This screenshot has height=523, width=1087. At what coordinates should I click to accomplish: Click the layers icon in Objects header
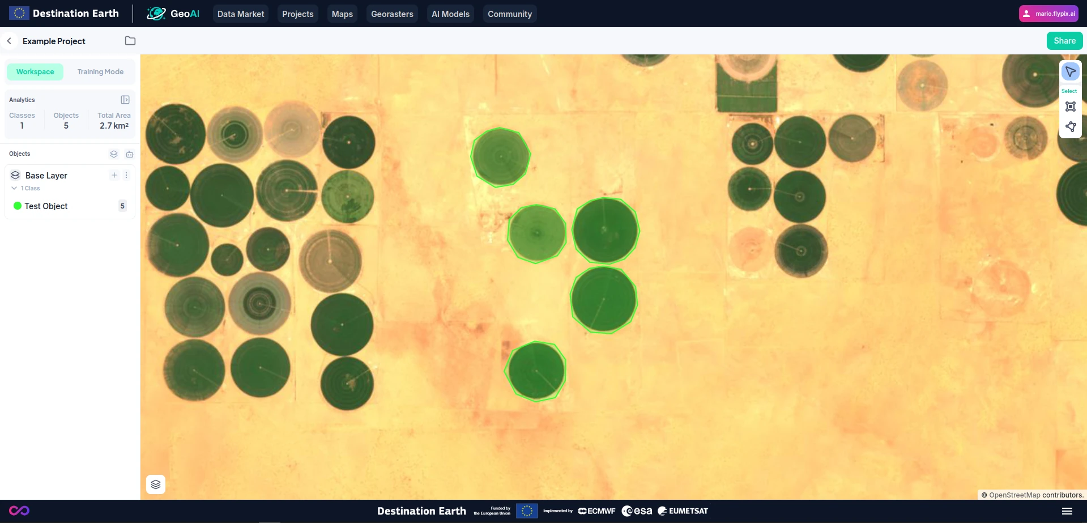114,154
